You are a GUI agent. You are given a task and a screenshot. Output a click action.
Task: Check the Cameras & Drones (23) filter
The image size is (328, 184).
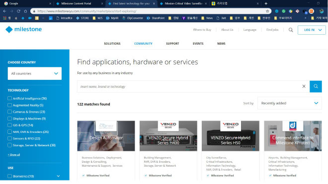(9, 112)
